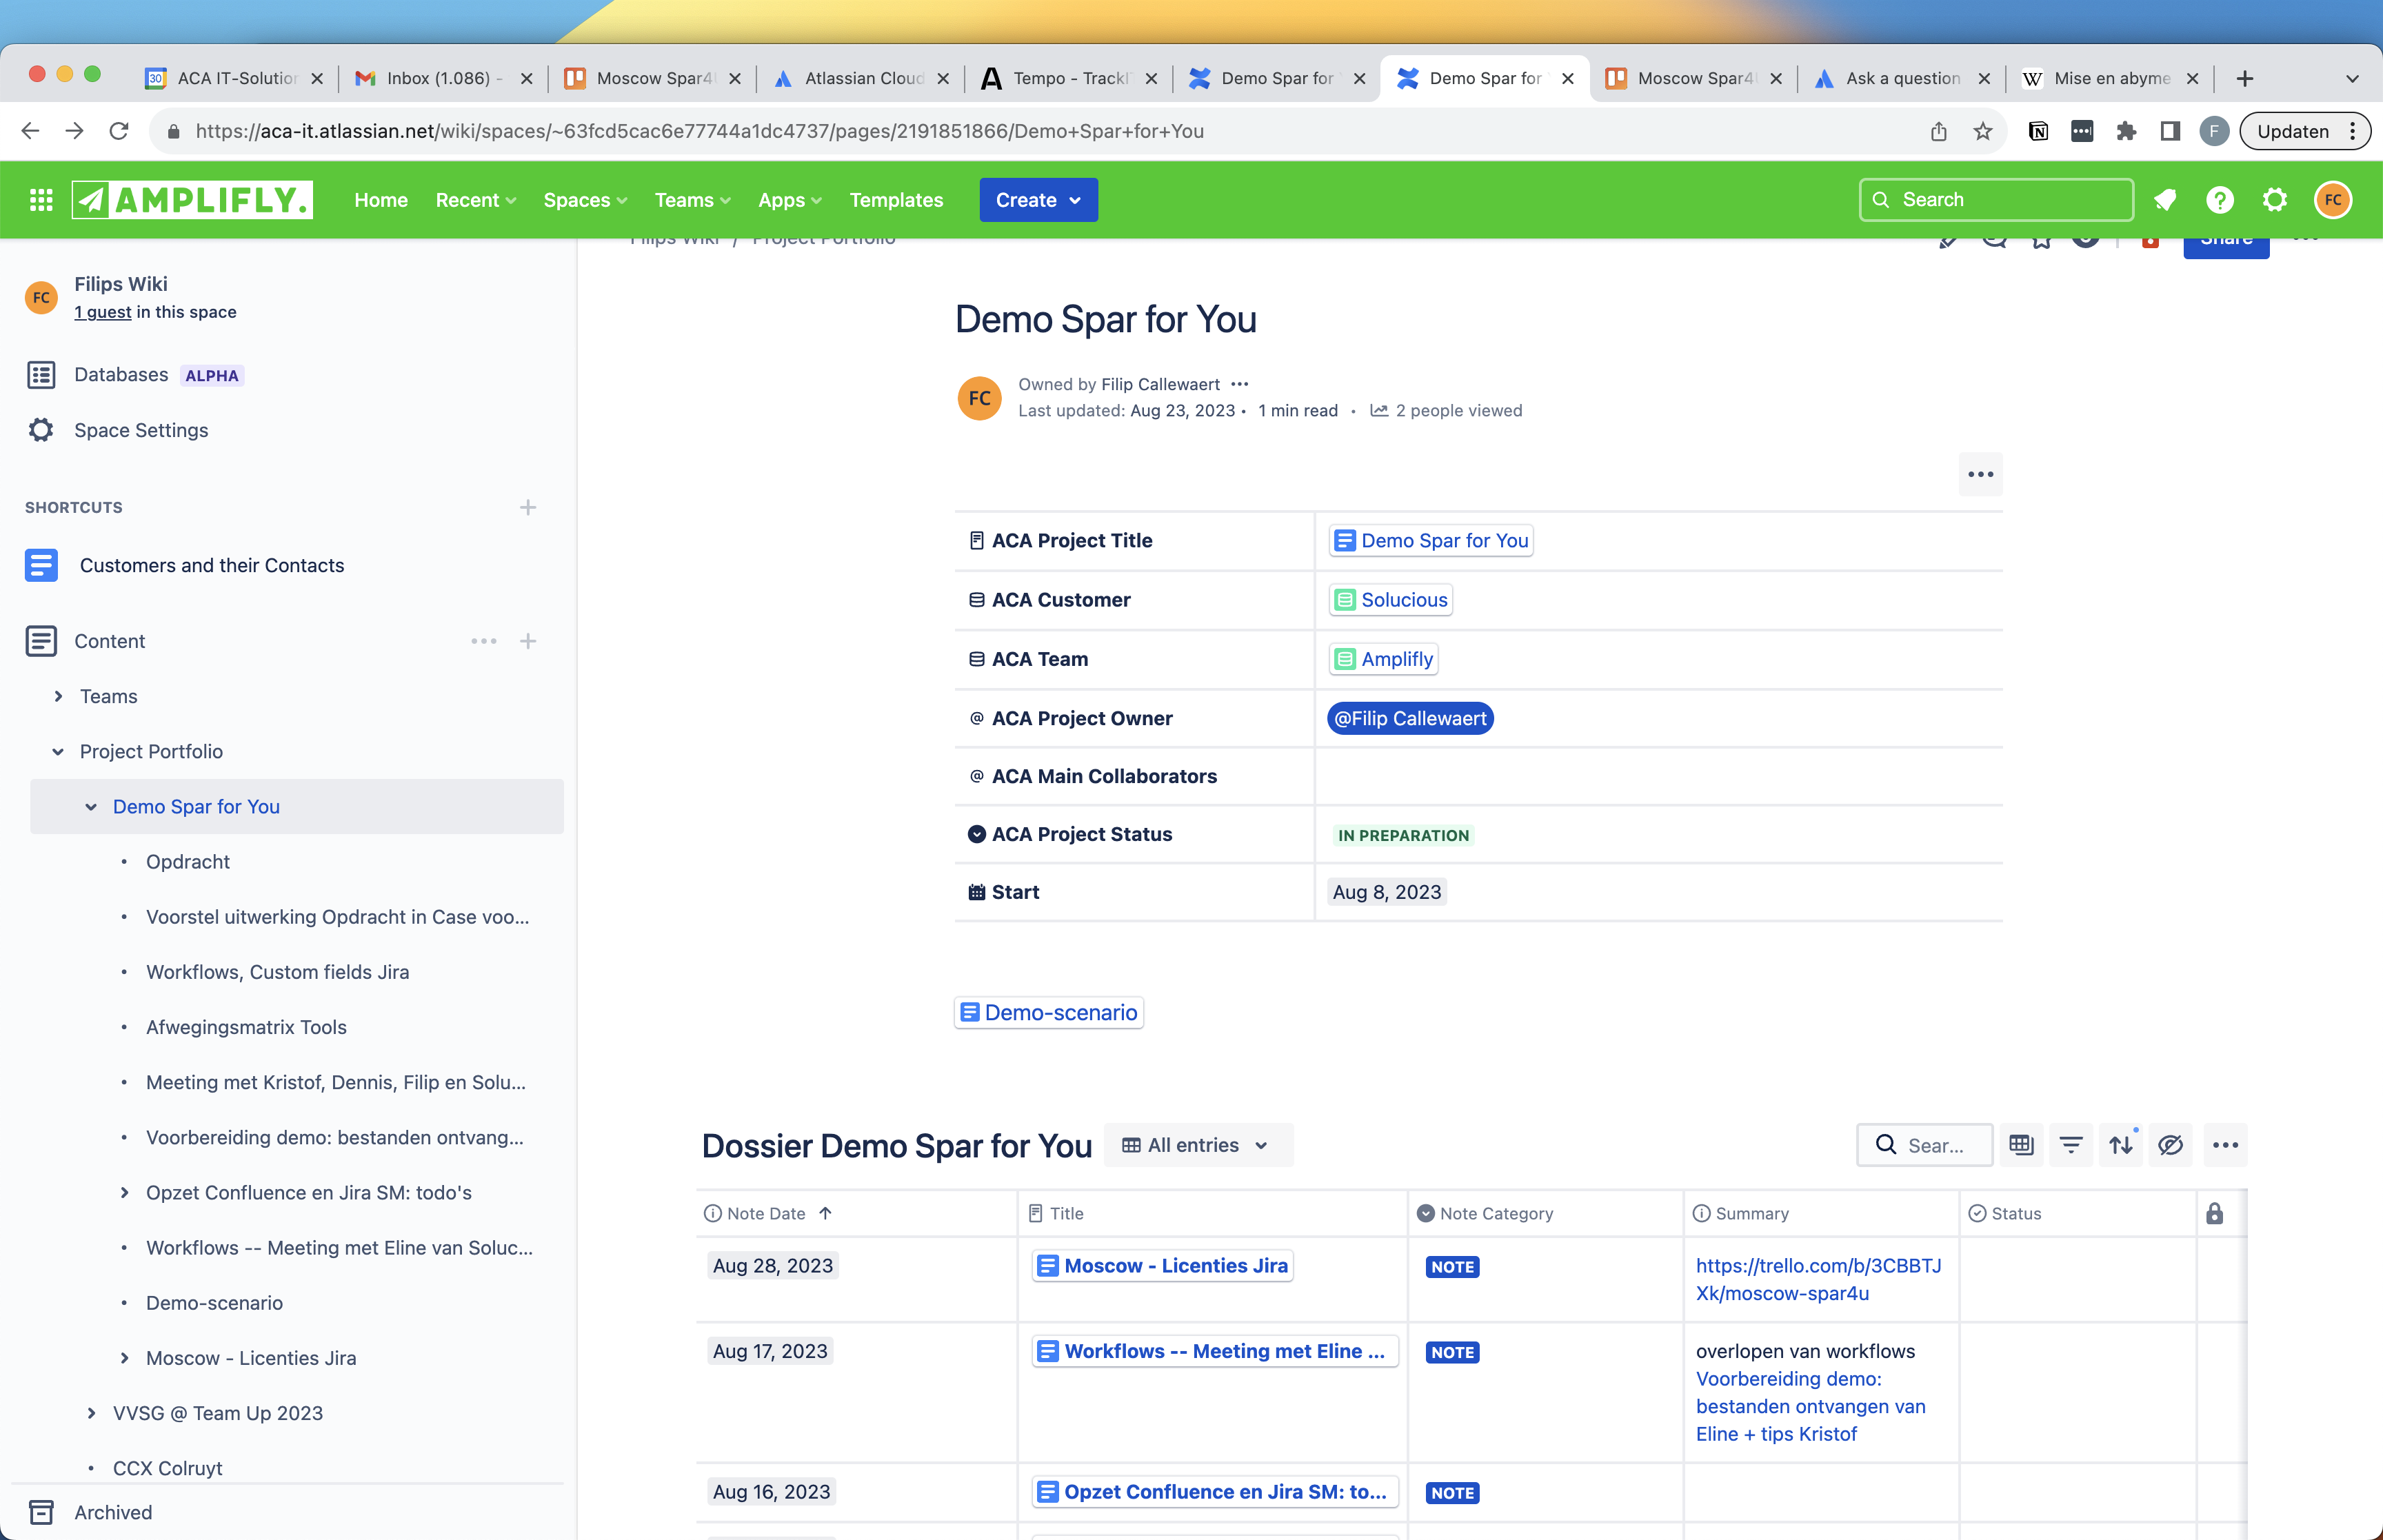The height and width of the screenshot is (1540, 2383).
Task: Open the Opdracht page in sidebar
Action: (188, 862)
